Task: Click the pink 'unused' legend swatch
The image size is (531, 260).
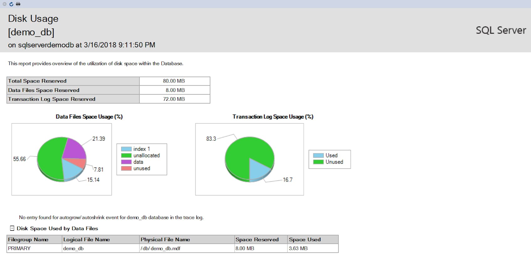Action: click(126, 168)
